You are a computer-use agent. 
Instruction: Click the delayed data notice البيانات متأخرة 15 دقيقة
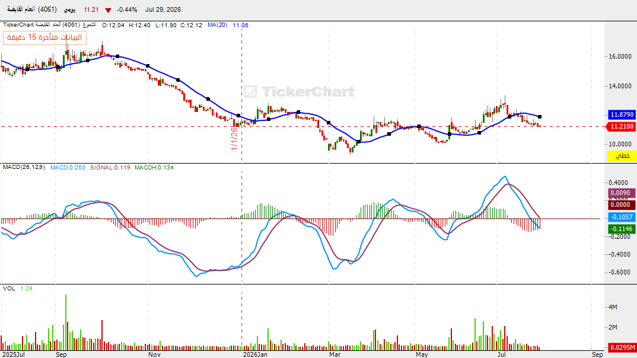pyautogui.click(x=44, y=37)
